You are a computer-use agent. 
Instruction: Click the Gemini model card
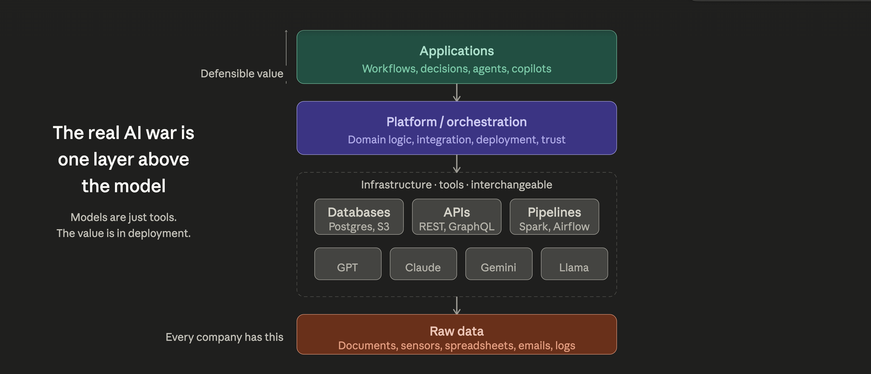499,264
